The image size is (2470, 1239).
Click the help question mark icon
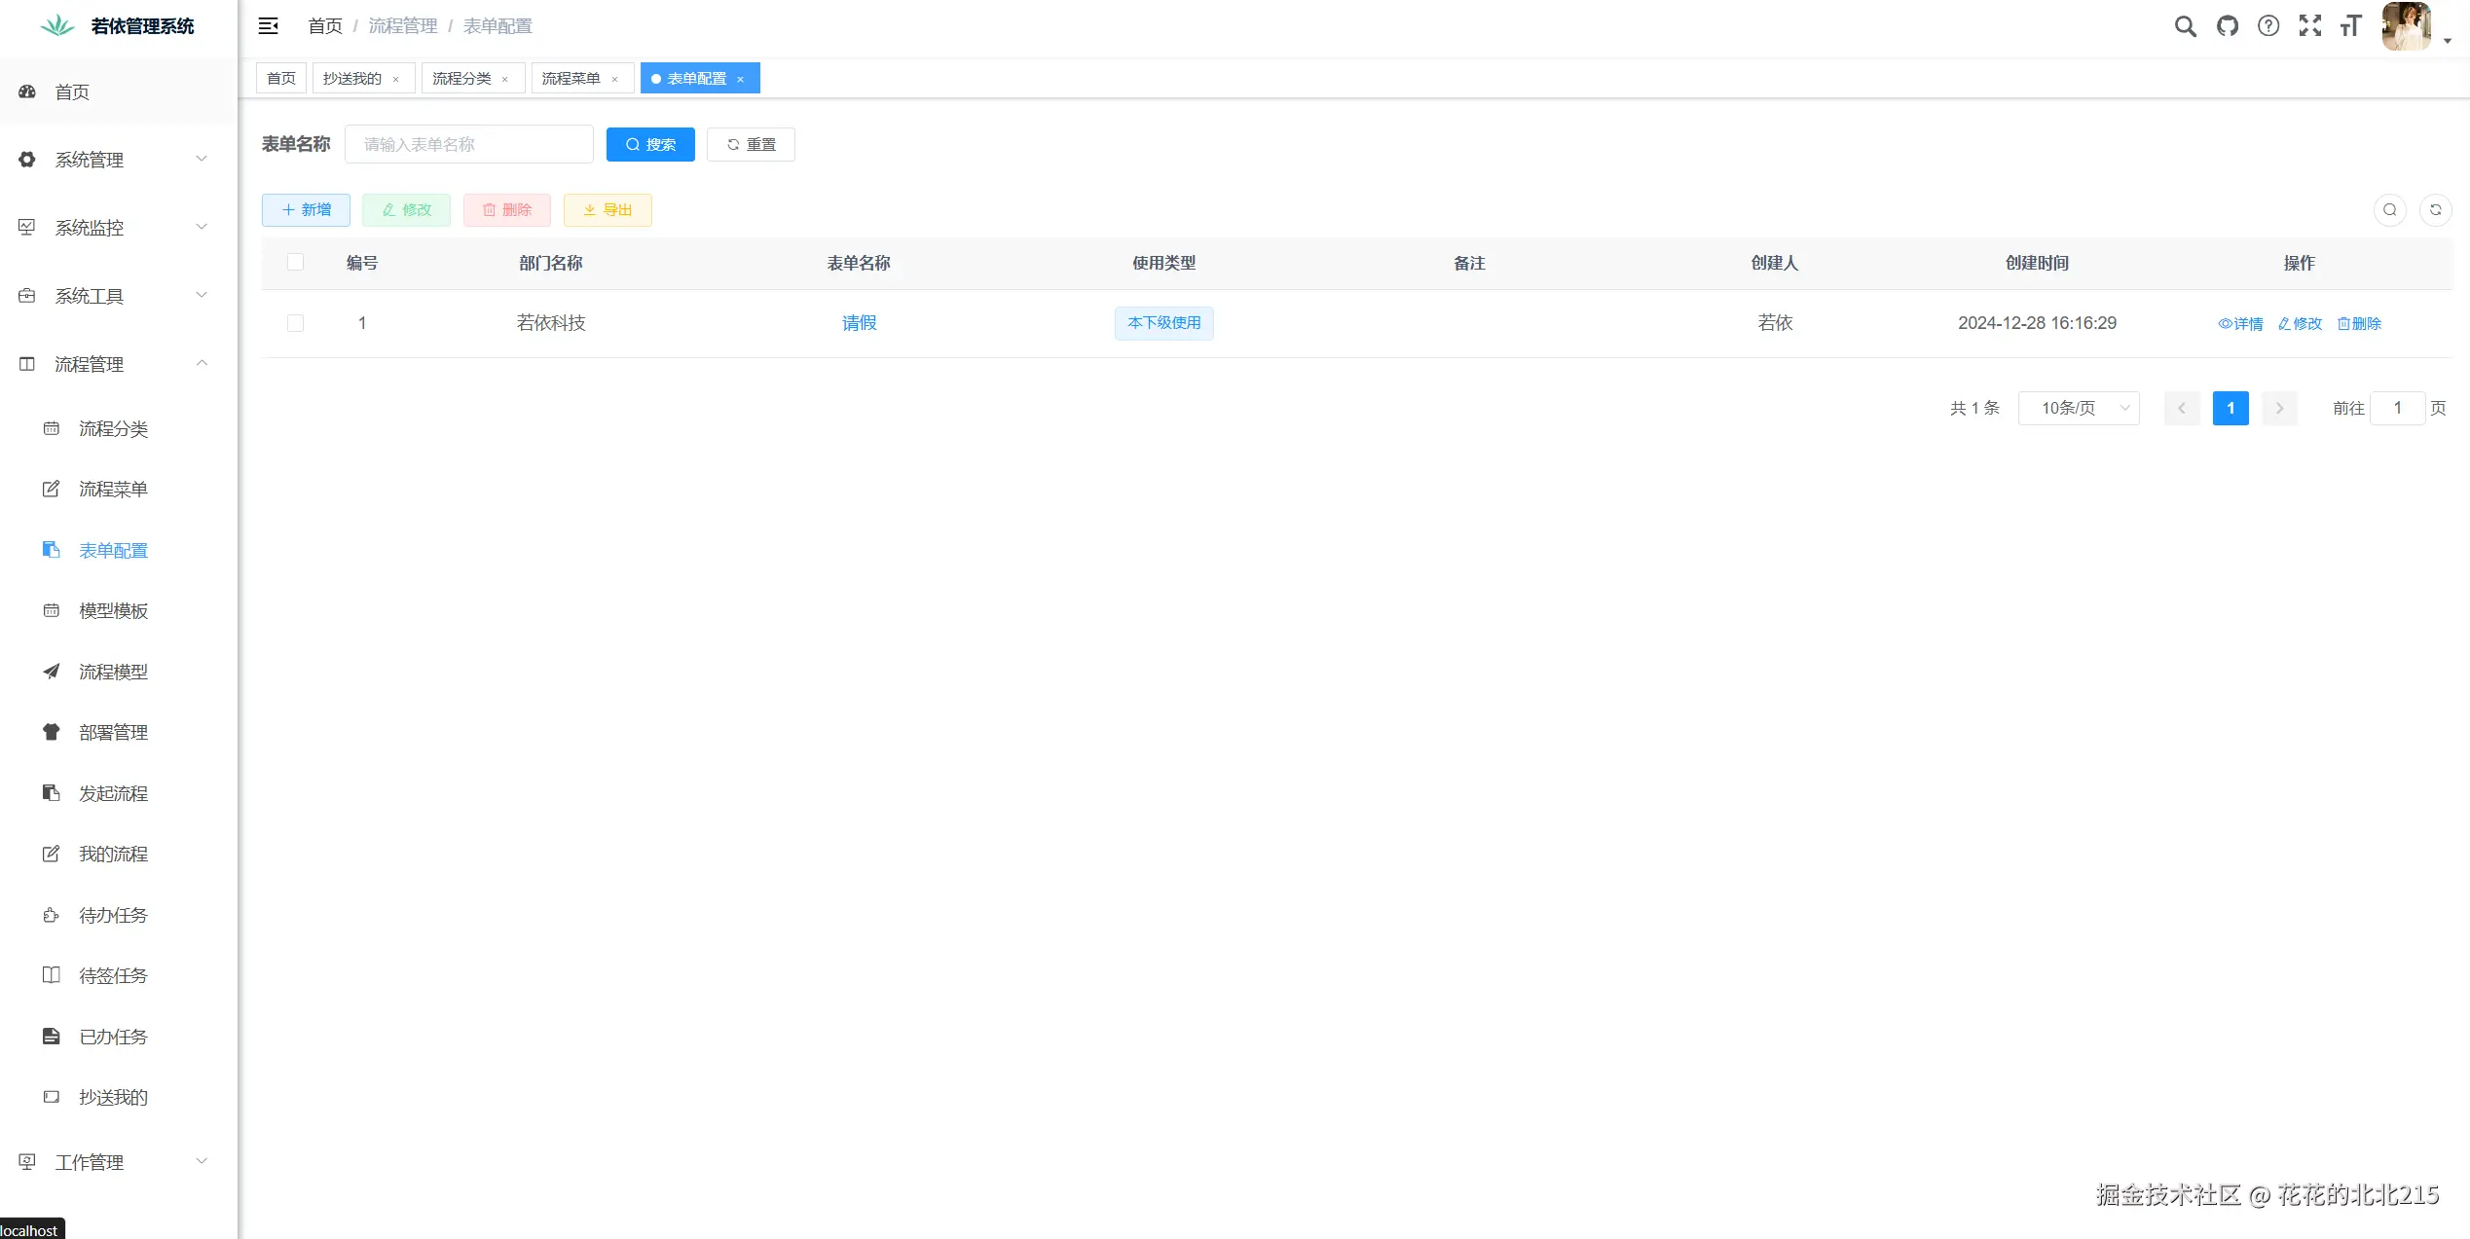point(2268,26)
